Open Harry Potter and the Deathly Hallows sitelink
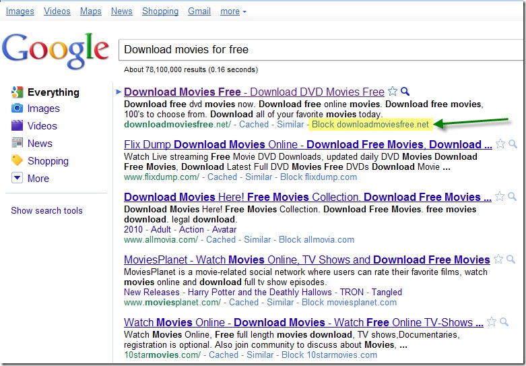 [x=260, y=292]
